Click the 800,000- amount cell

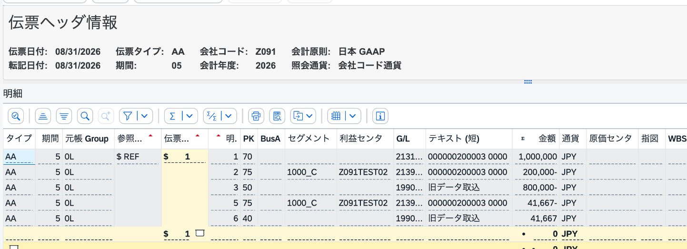click(x=536, y=188)
